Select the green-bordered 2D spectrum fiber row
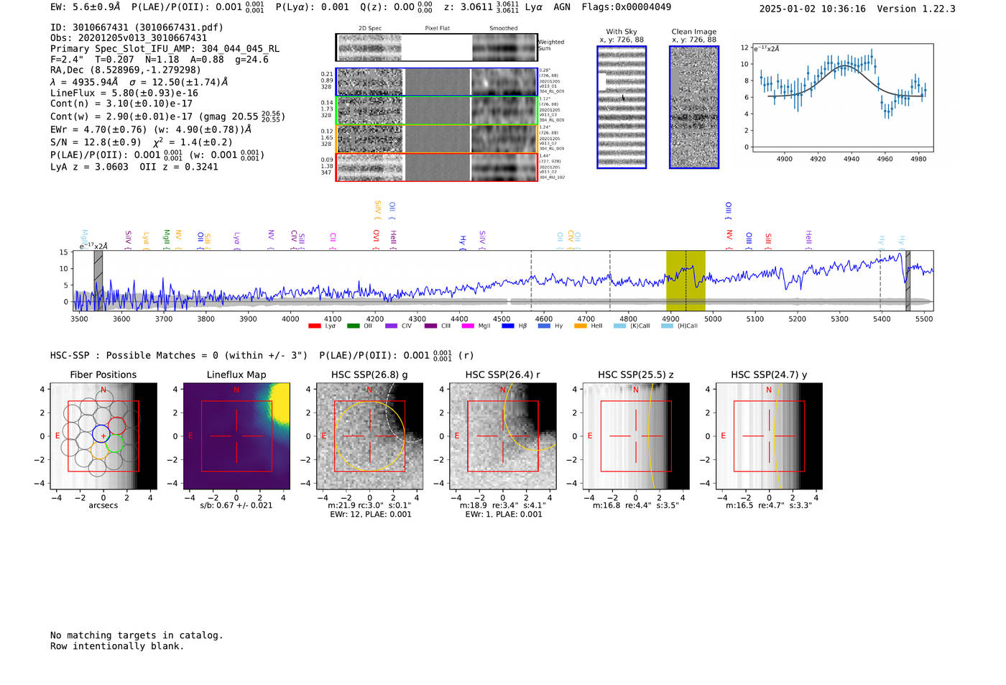The image size is (1006, 685). (x=437, y=111)
